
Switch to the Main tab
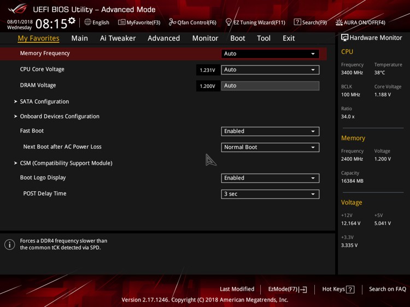(x=79, y=38)
